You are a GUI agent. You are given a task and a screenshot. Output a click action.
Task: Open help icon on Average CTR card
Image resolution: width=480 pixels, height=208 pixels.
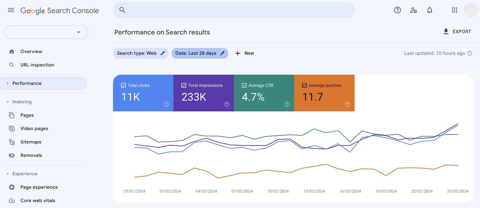coord(287,104)
